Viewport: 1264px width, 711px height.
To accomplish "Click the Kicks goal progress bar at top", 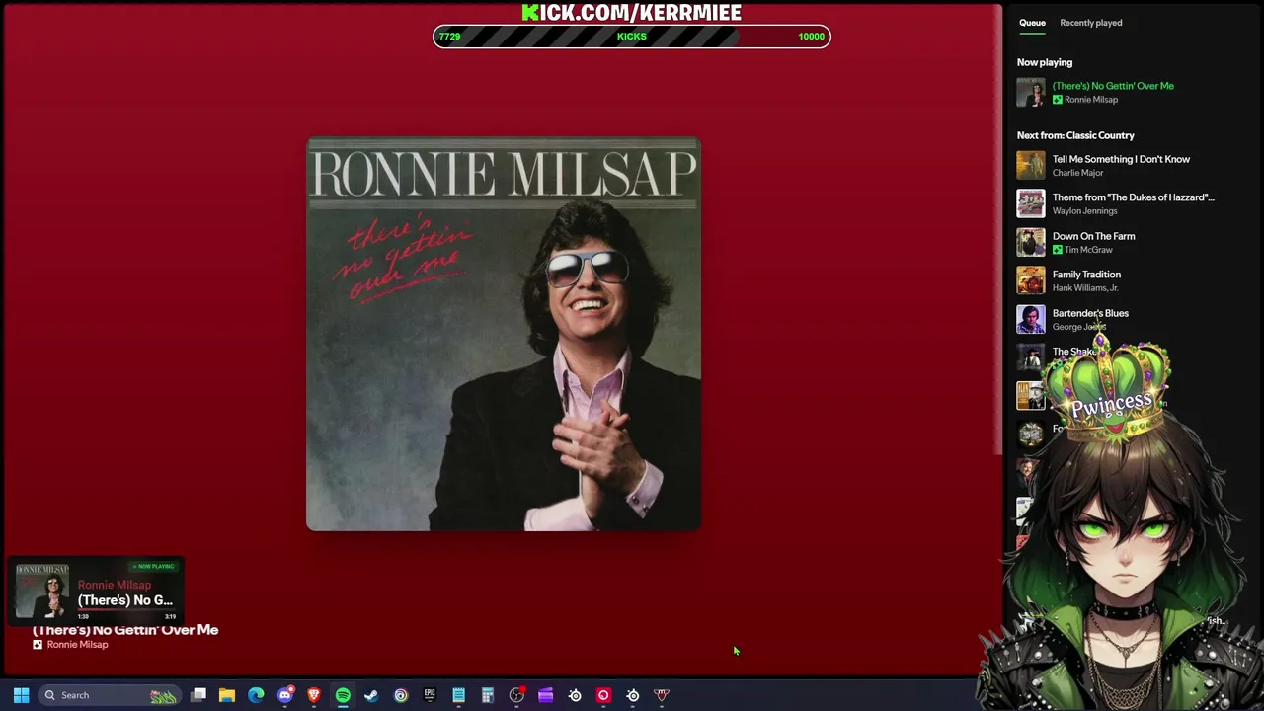I will tap(632, 37).
